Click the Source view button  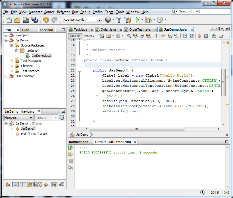pyautogui.click(x=75, y=36)
